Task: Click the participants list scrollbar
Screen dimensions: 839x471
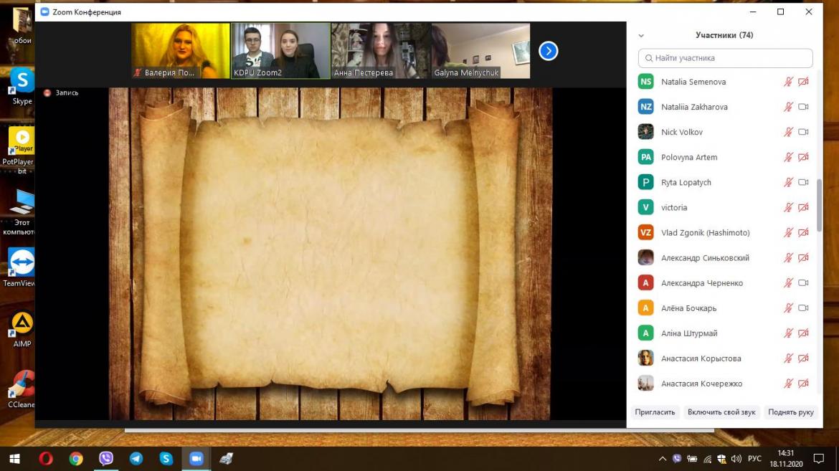Action: point(820,204)
